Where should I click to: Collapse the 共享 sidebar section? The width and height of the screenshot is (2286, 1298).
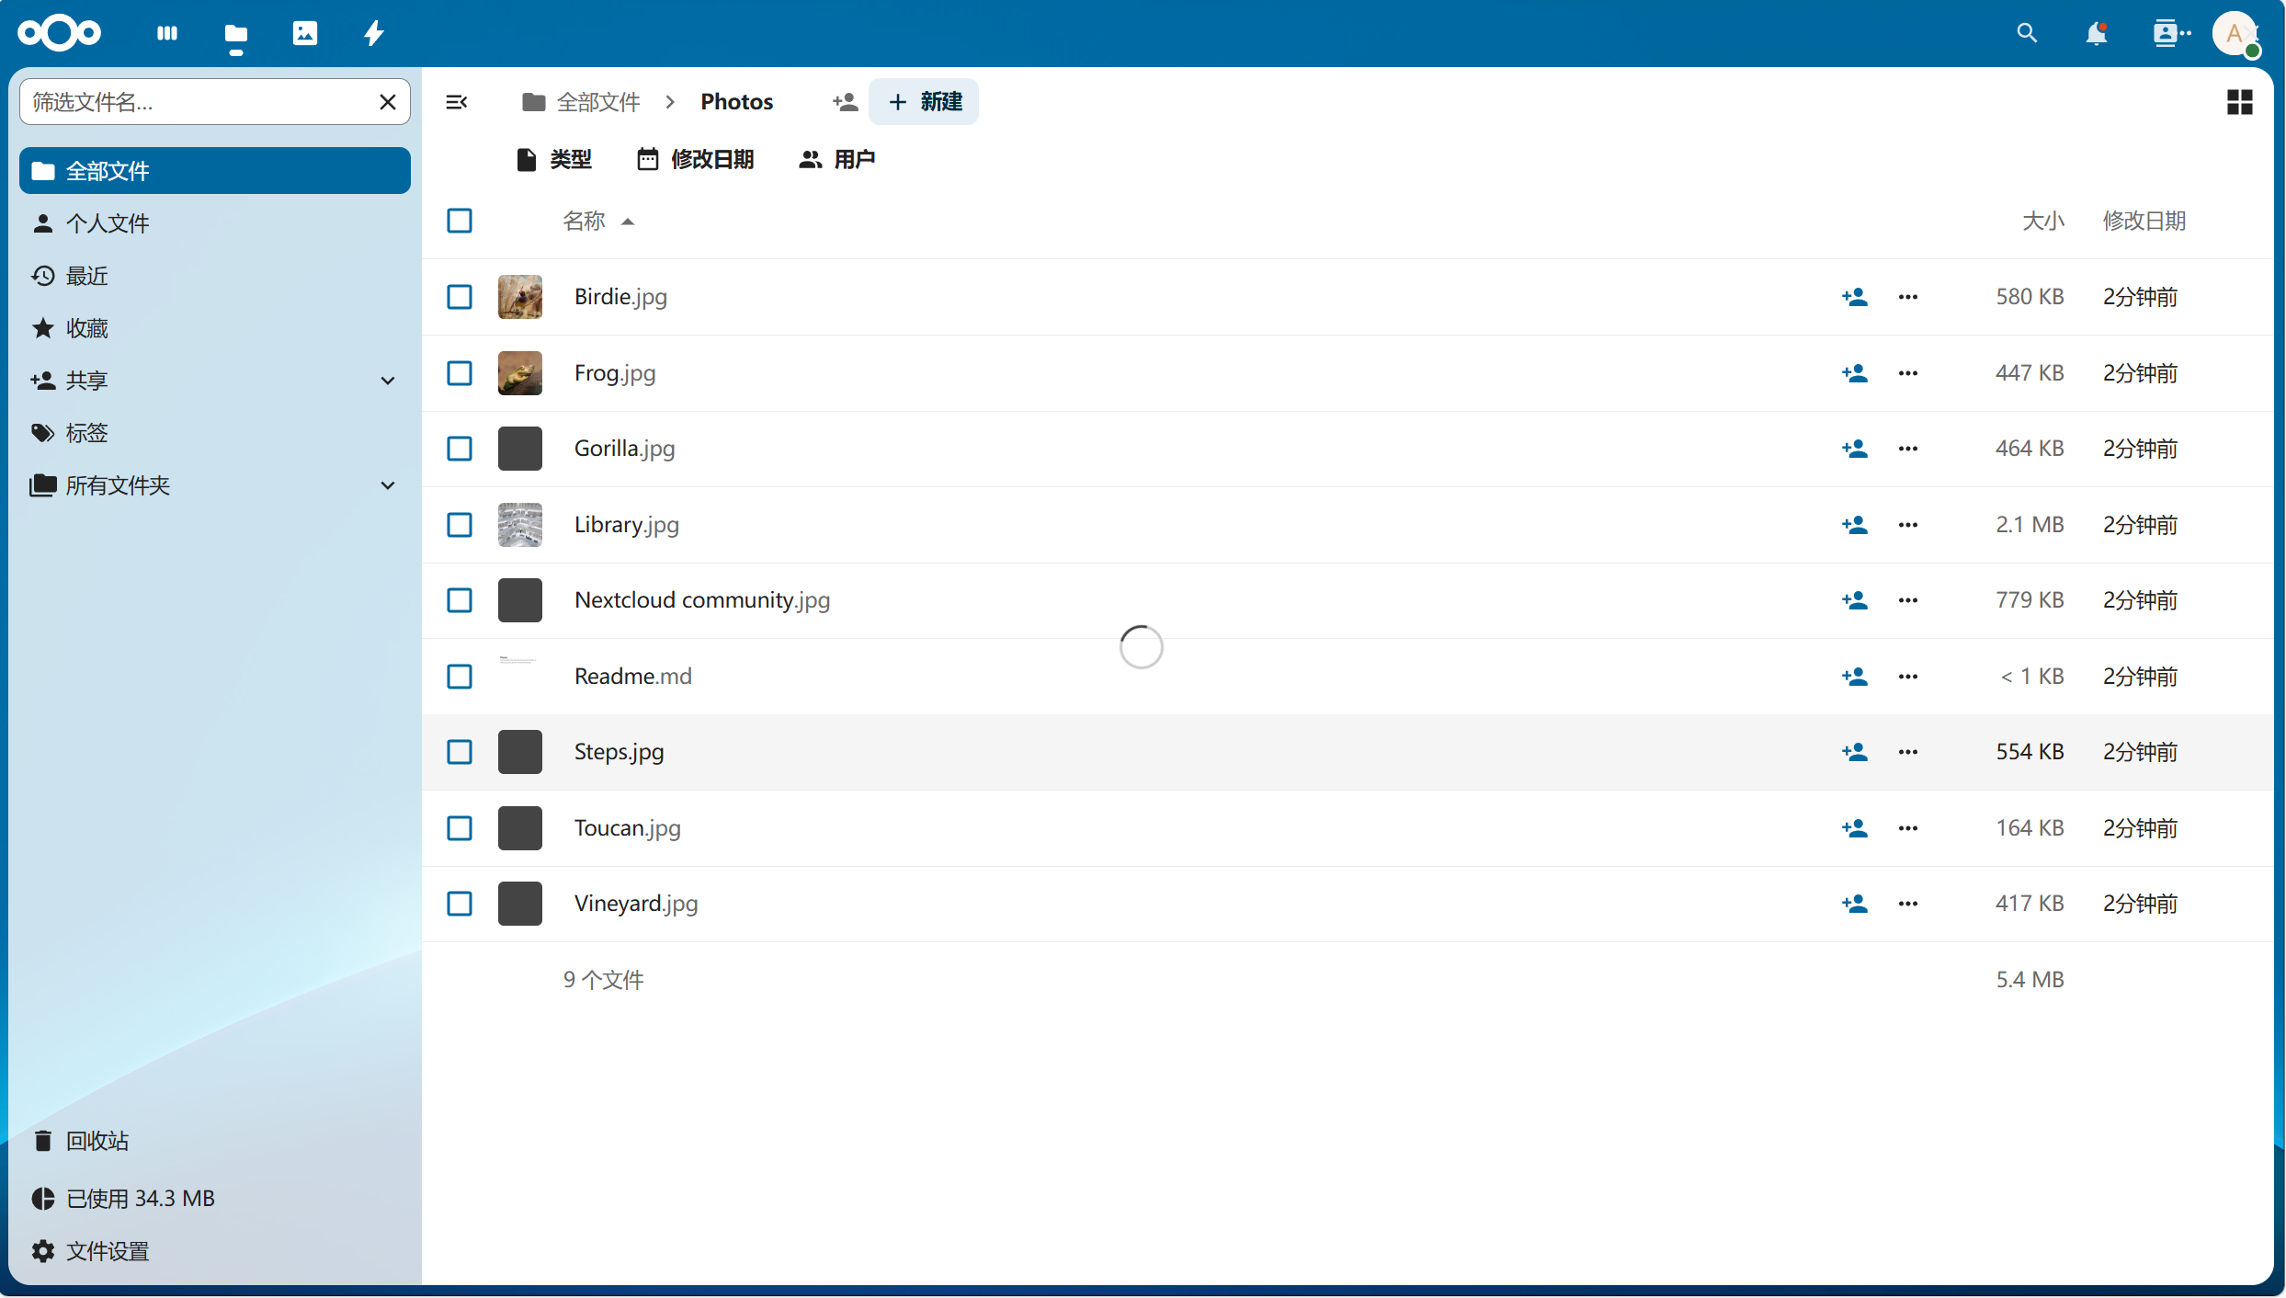[x=388, y=380]
